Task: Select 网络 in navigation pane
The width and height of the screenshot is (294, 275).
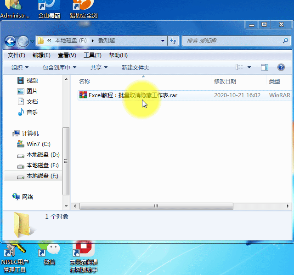Action: coord(23,197)
